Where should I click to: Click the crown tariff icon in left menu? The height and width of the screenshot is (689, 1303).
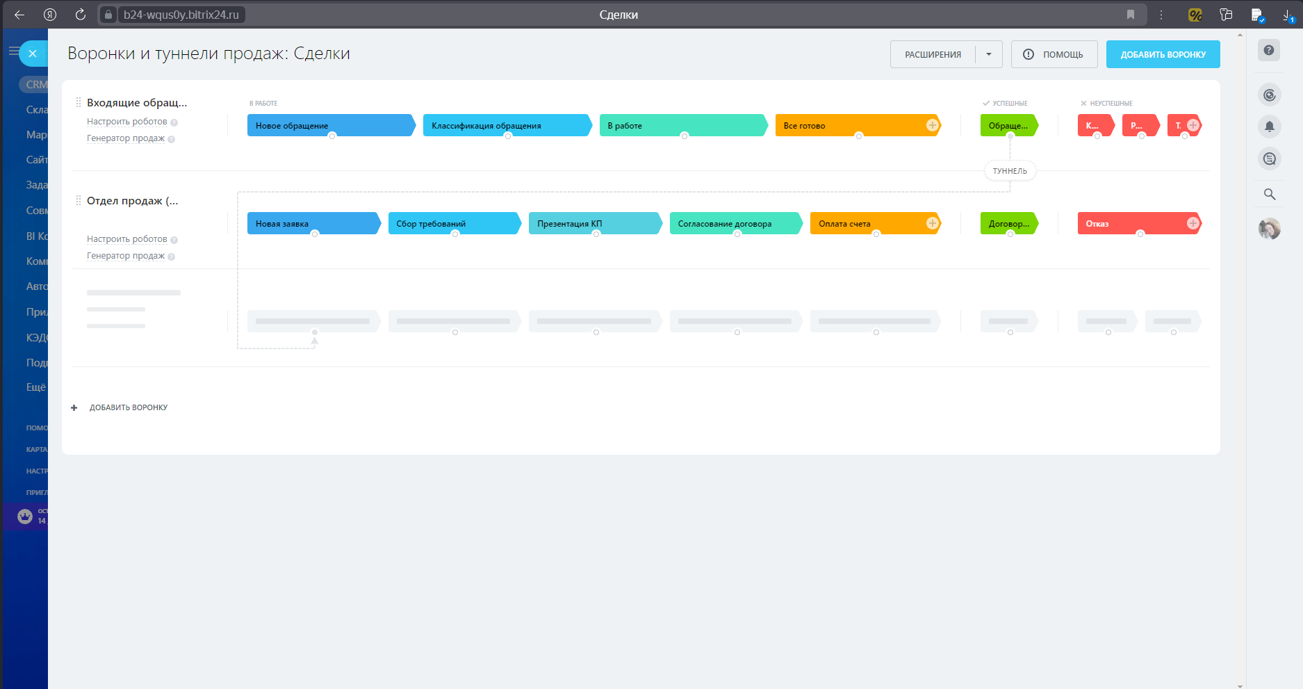[x=25, y=517]
